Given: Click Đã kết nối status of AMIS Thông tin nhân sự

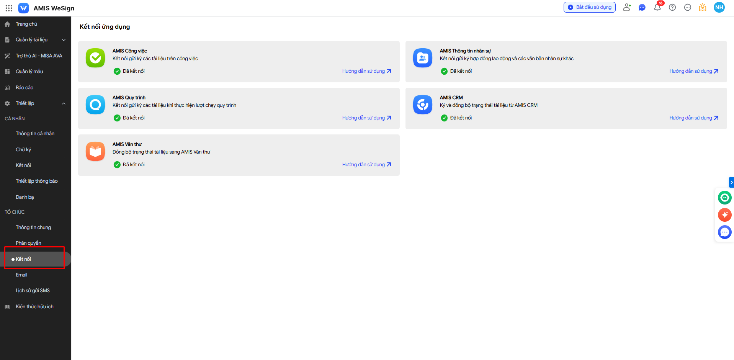Looking at the screenshot, I should pyautogui.click(x=456, y=71).
